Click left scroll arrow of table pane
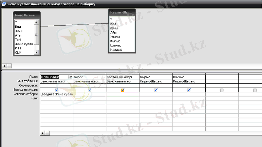 pyautogui.click(x=4, y=66)
